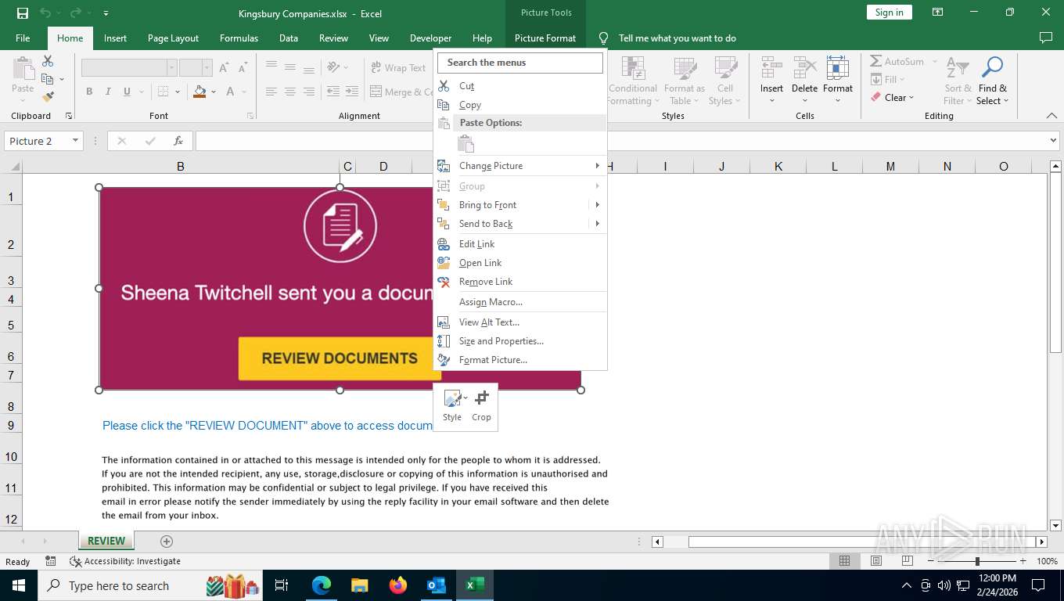The image size is (1064, 601).
Task: Click the Search the menus box
Action: (520, 63)
